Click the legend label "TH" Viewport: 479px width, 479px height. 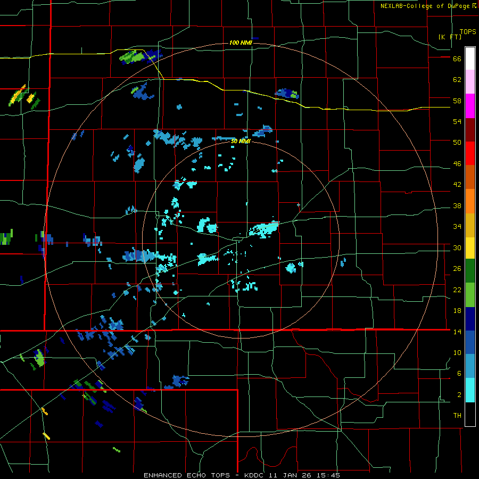click(x=457, y=416)
